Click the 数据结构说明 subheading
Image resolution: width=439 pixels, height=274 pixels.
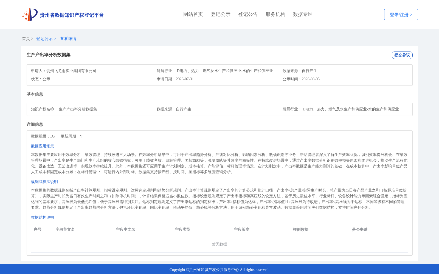(x=43, y=217)
